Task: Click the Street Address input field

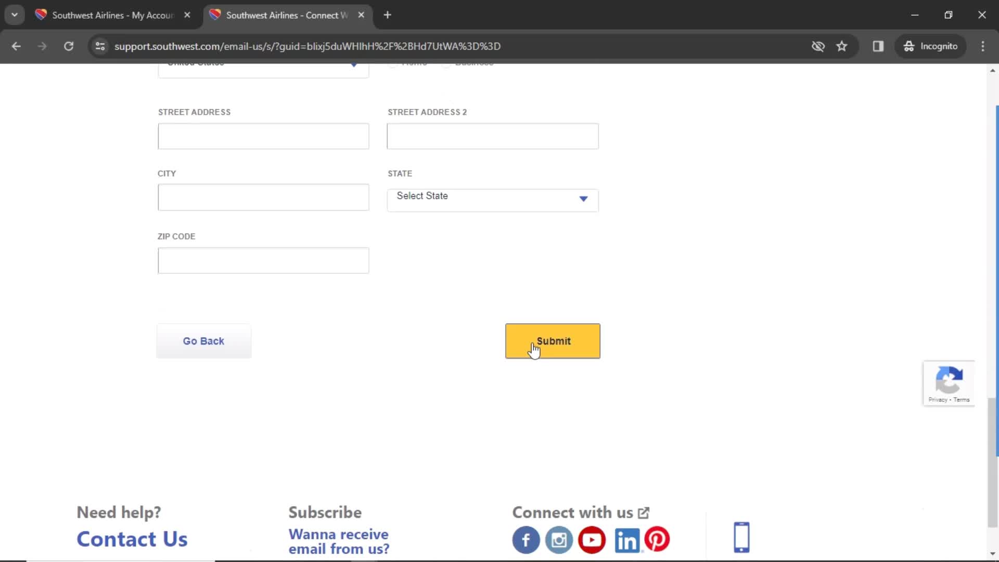Action: pos(263,135)
